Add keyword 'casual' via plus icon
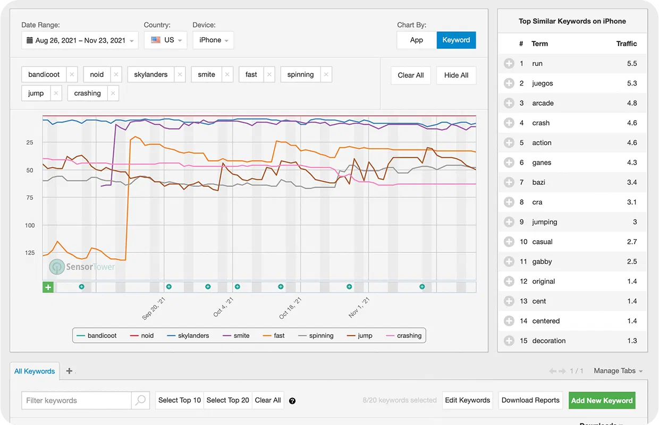This screenshot has height=425, width=659. [509, 242]
